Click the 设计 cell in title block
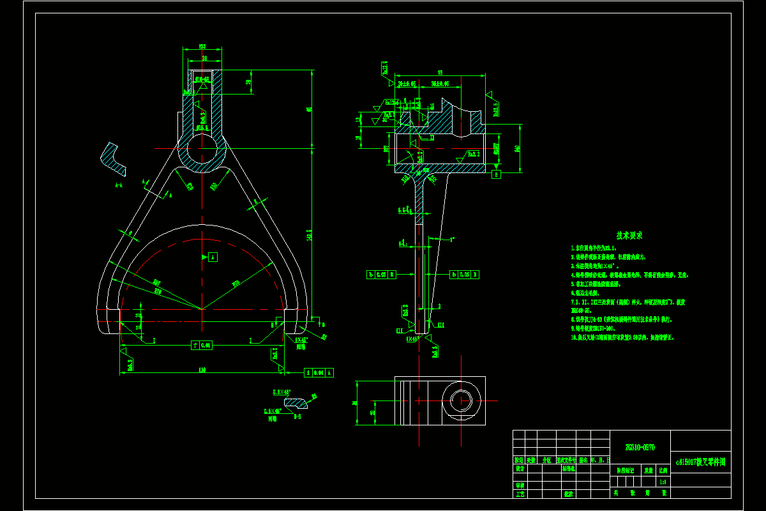The image size is (766, 511). 520,468
